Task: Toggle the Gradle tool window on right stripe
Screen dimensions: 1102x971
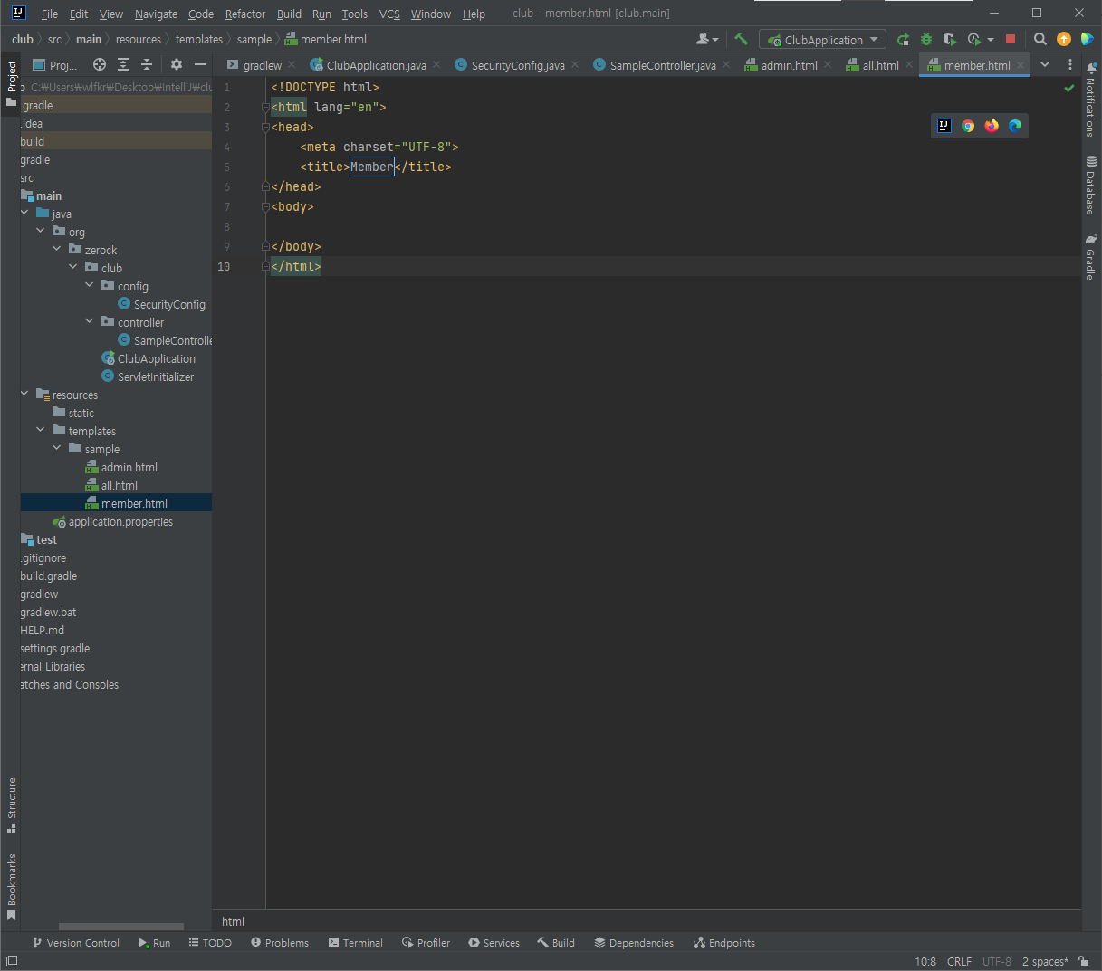Action: [1091, 257]
